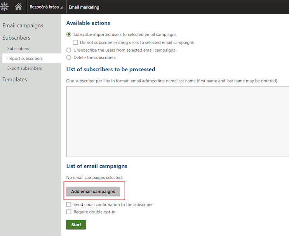Open the Bezpečná krása site selector
Image resolution: width=289 pixels, height=236 pixels.
click(44, 7)
